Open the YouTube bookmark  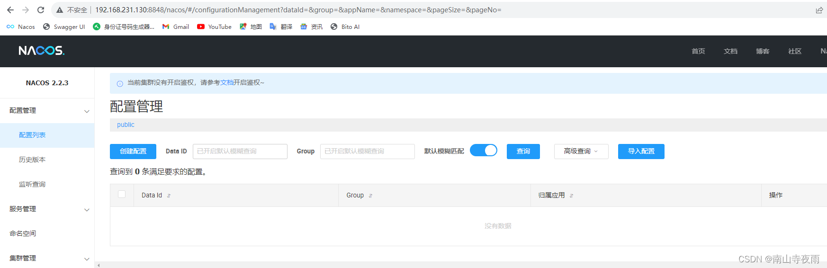(x=214, y=27)
